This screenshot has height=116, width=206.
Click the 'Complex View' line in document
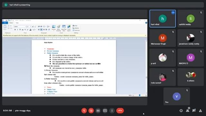tap(52, 92)
